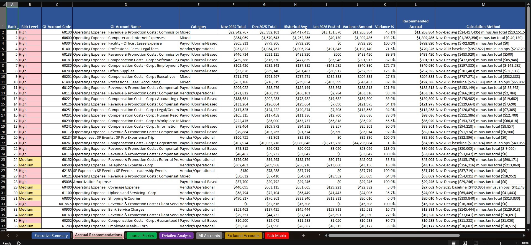
Task: Adjust the zoom slider handle
Action: (x=500, y=243)
